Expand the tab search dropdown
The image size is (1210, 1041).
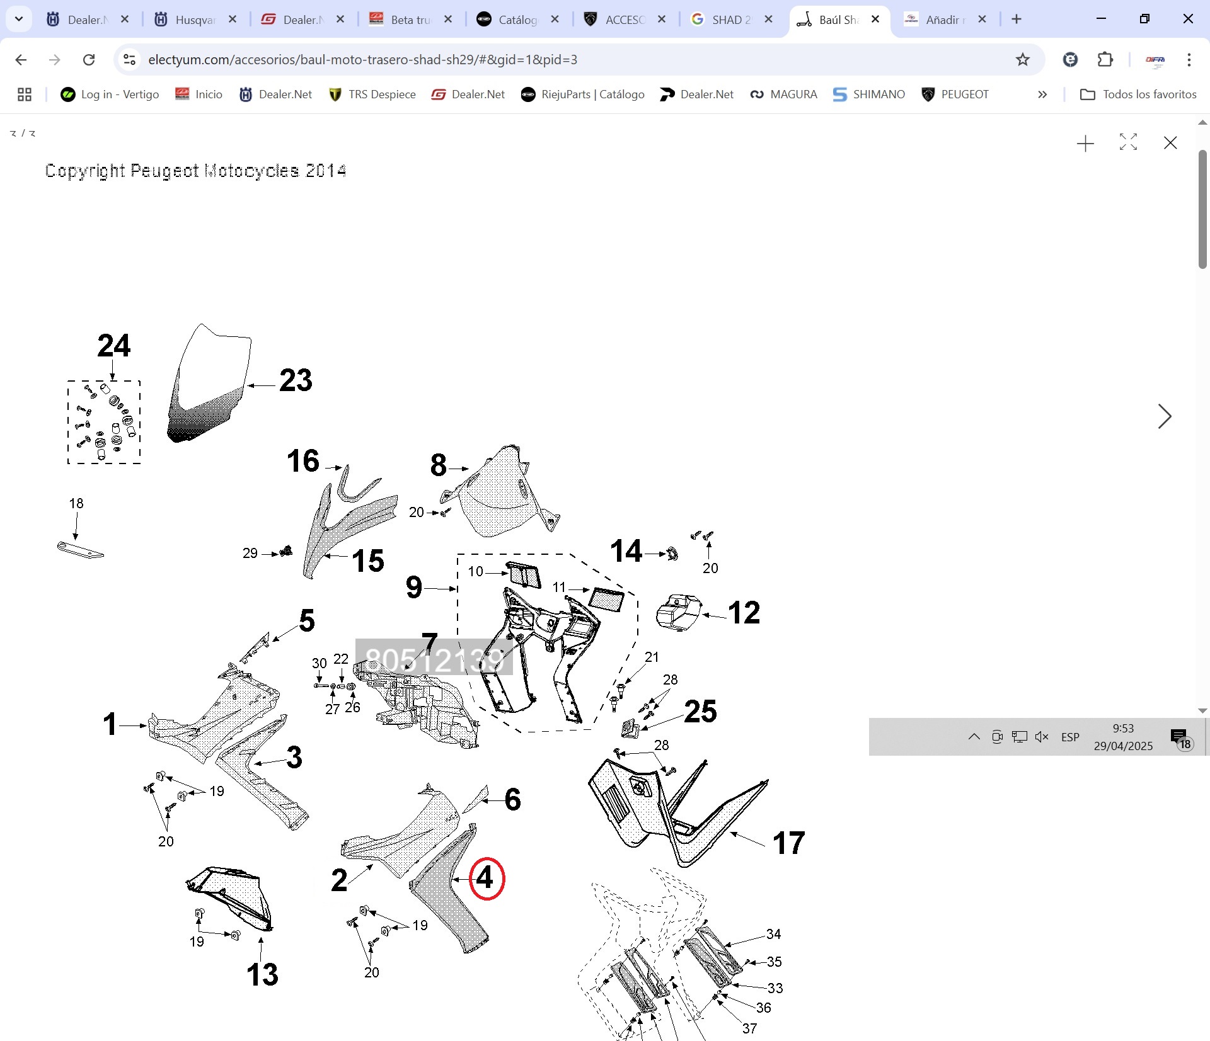pyautogui.click(x=19, y=19)
